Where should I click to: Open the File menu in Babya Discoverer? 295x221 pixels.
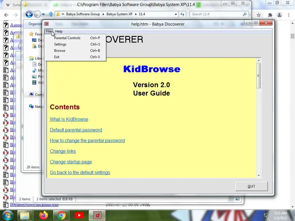click(x=49, y=31)
